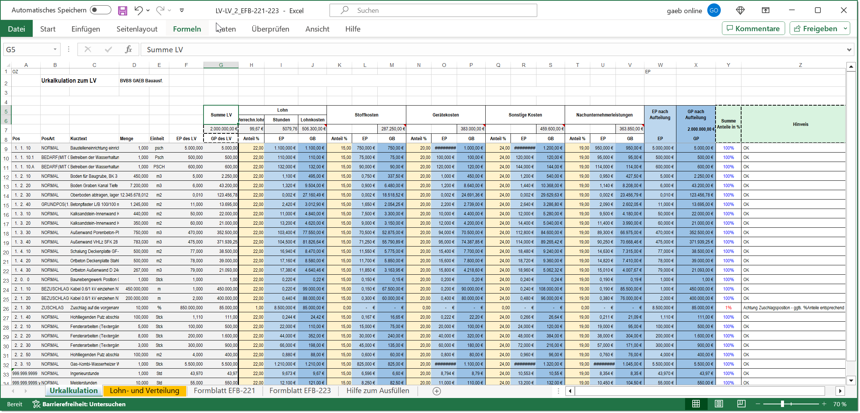Click the Normal view grid icon
This screenshot has width=860, height=413.
pos(696,404)
